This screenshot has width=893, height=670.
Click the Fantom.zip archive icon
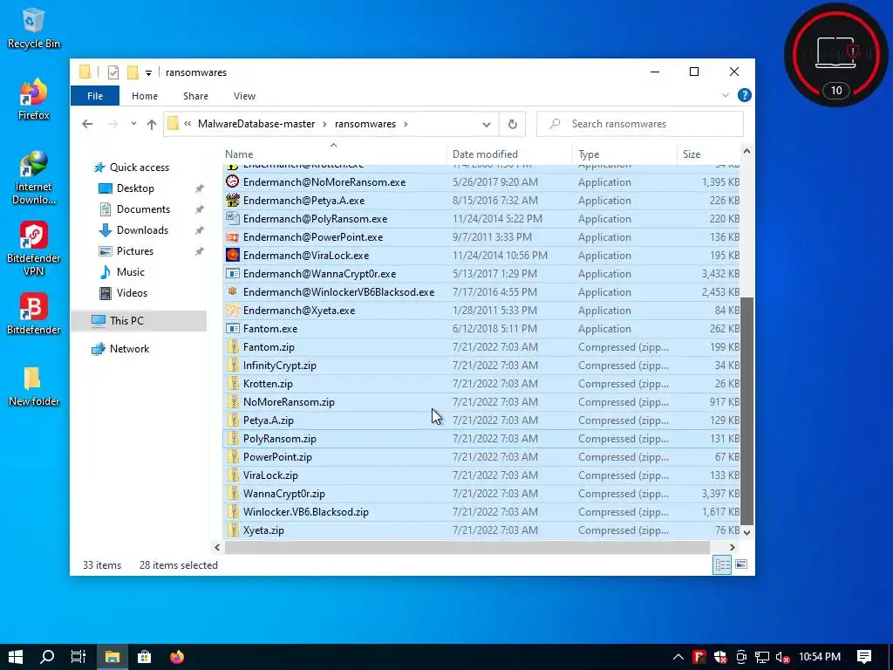(x=232, y=347)
